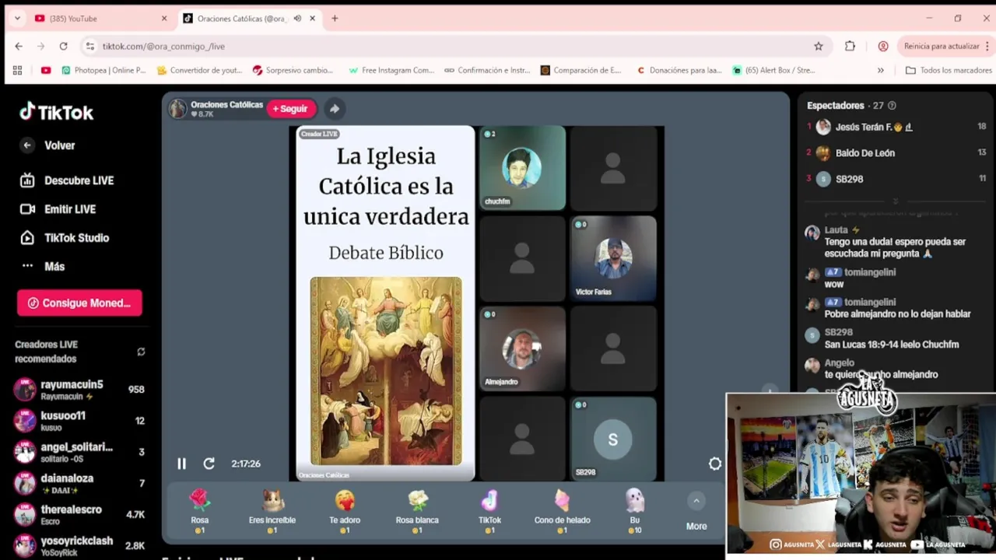The height and width of the screenshot is (560, 996).
Task: Open the YouTube bookmark icon
Action: (46, 70)
